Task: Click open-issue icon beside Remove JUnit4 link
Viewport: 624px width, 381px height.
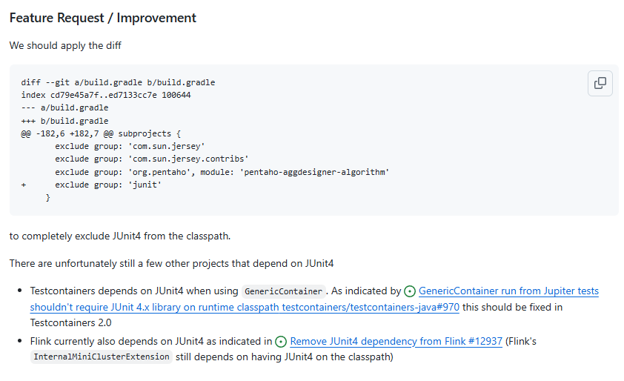Action: pyautogui.click(x=281, y=342)
